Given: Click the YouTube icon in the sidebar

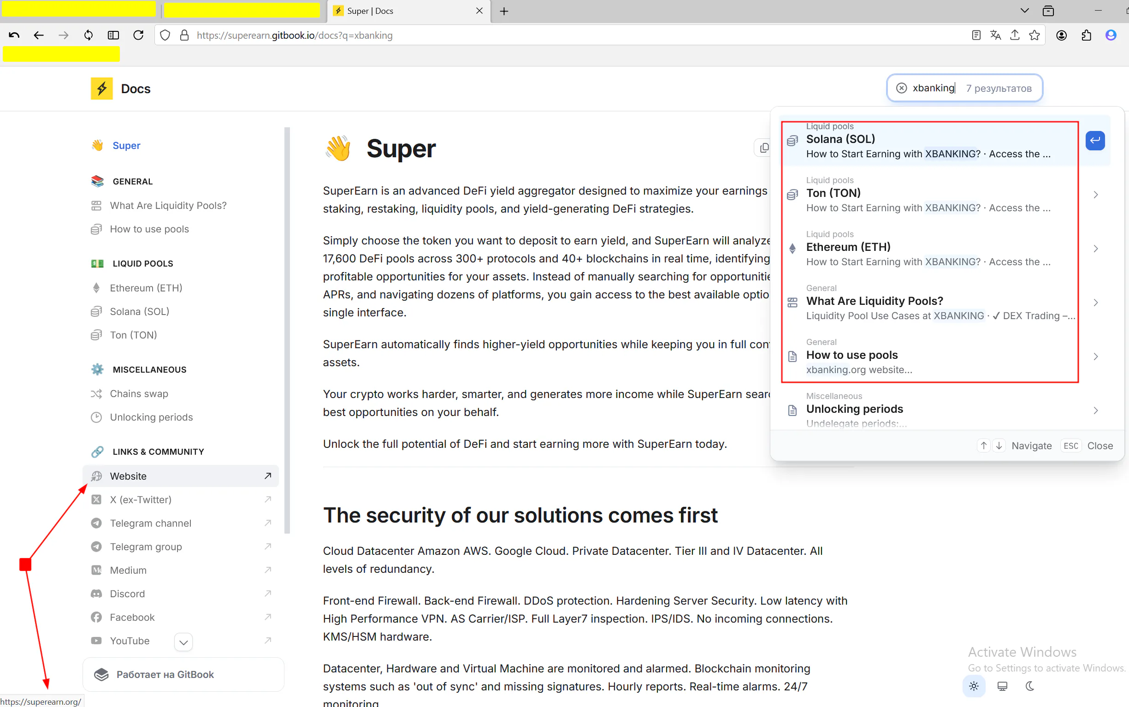Looking at the screenshot, I should pos(96,641).
